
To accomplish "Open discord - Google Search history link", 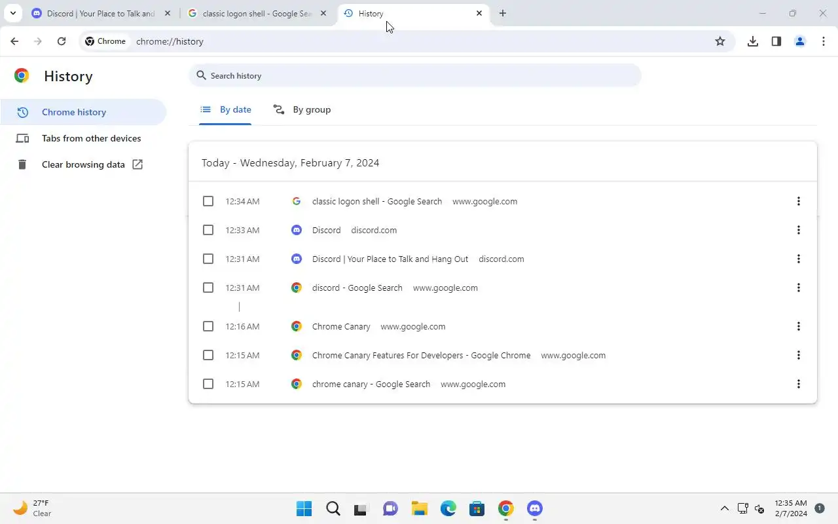I will 357,288.
